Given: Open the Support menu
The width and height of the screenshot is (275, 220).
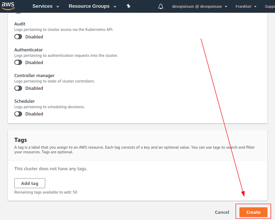Looking at the screenshot, I should click(270, 6).
